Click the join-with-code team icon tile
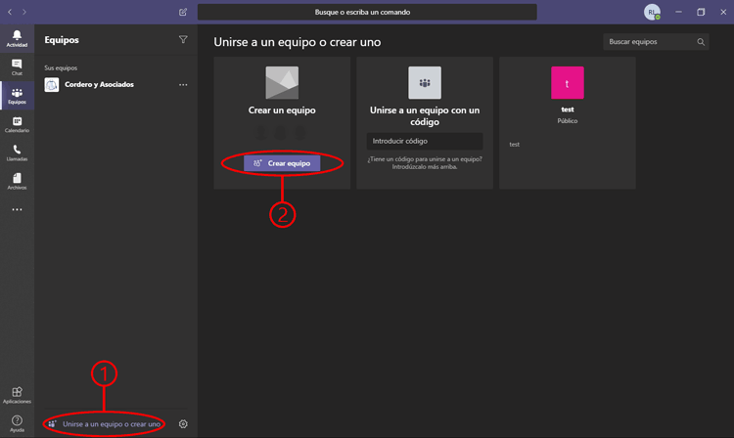Screen dimensions: 734x438 click(425, 83)
